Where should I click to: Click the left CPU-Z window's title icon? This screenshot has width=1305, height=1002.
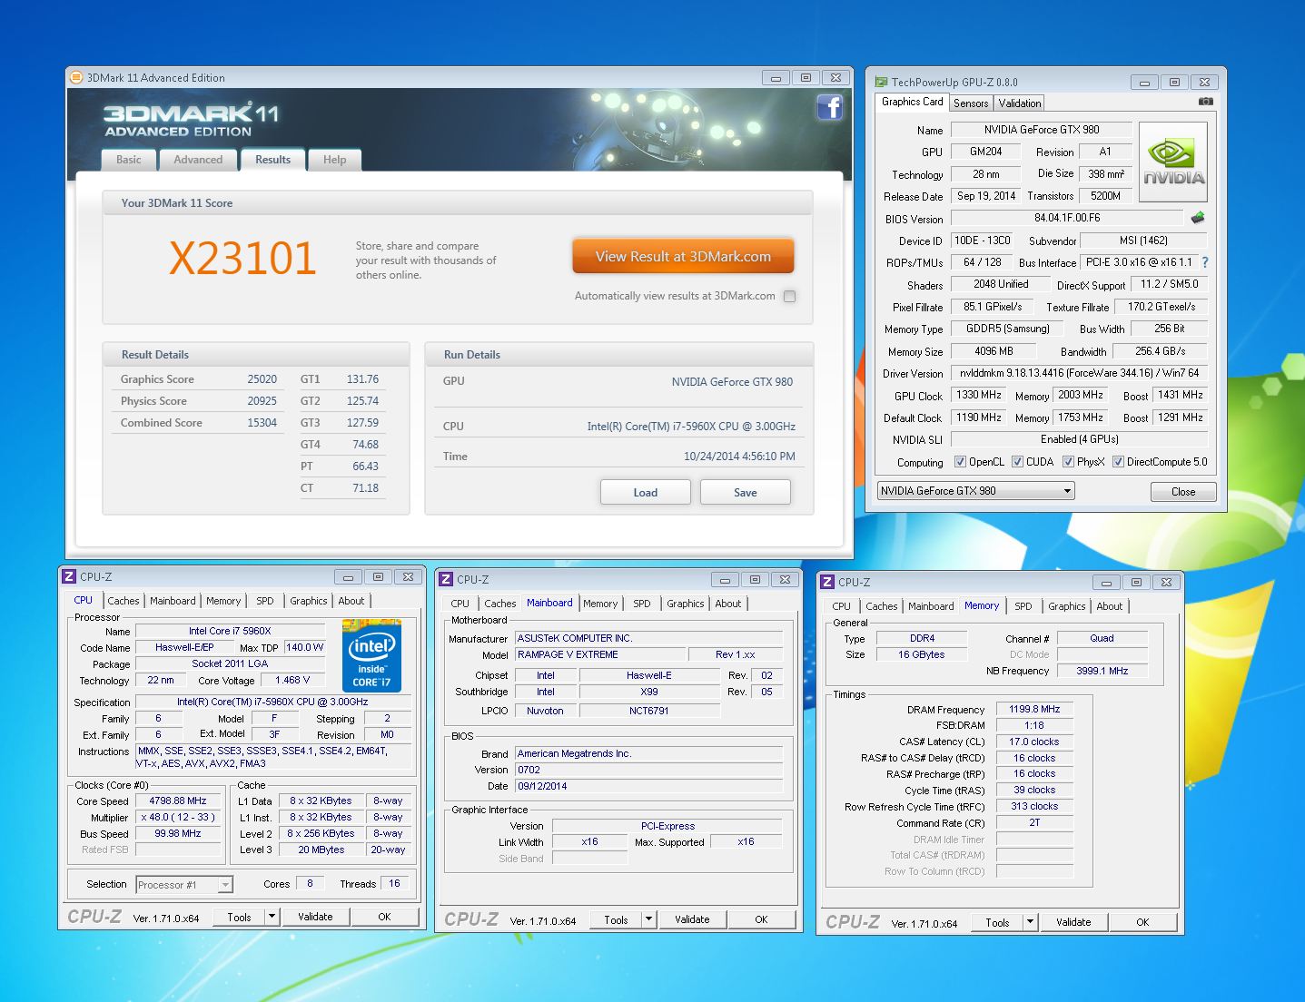69,576
